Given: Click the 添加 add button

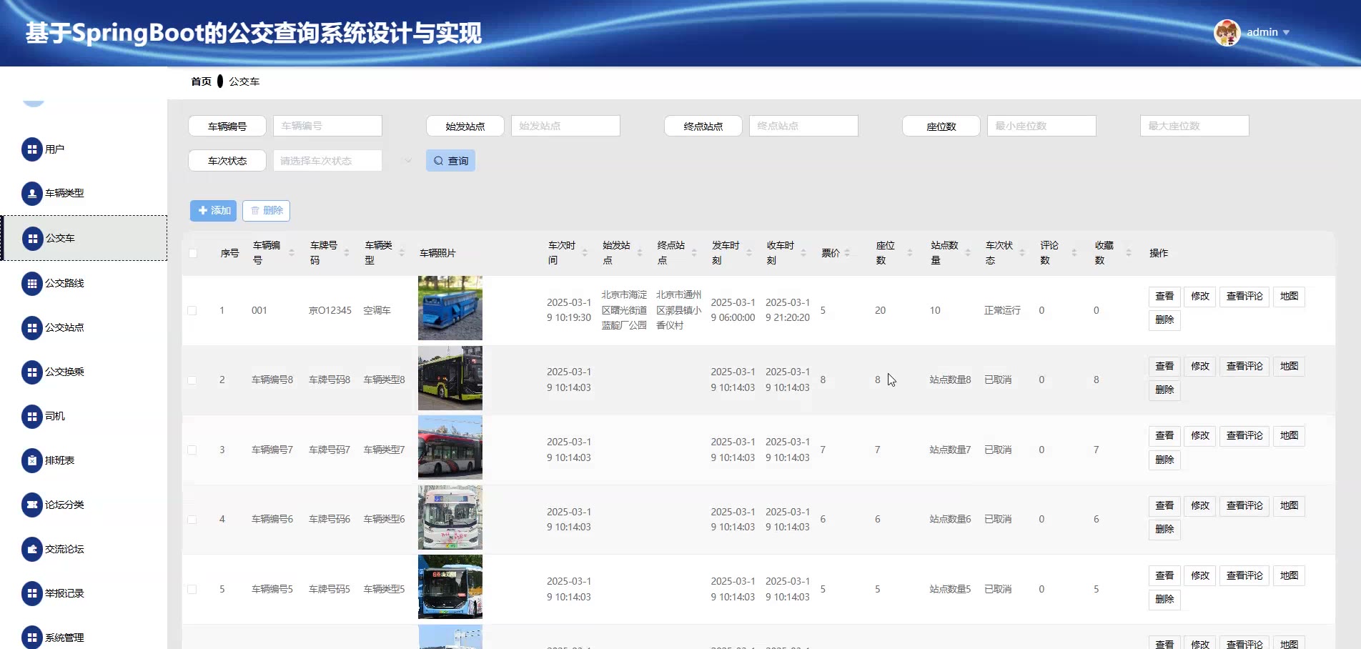Looking at the screenshot, I should pos(213,211).
